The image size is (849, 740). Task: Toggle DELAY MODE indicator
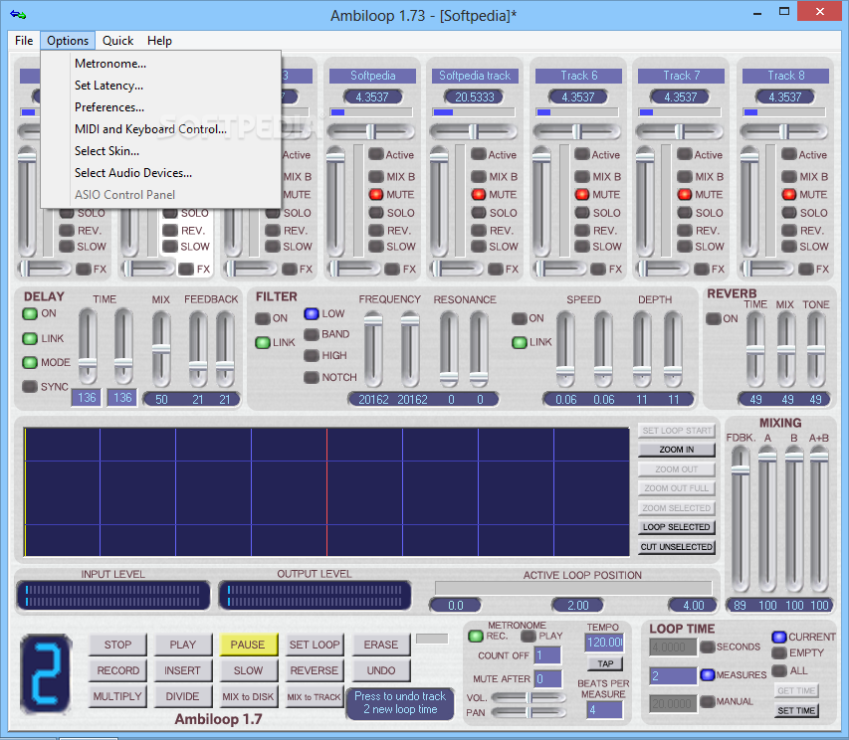pos(30,362)
